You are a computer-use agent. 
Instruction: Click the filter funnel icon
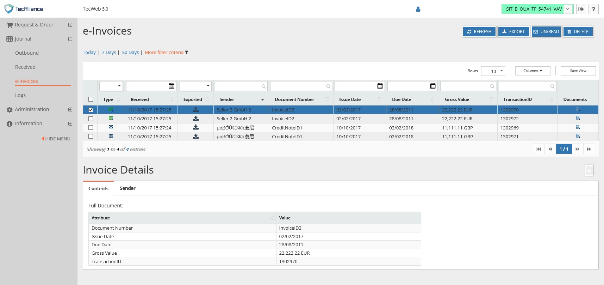coord(187,53)
